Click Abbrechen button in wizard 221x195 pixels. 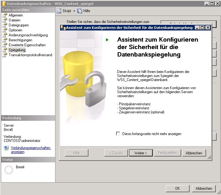tap(194, 153)
